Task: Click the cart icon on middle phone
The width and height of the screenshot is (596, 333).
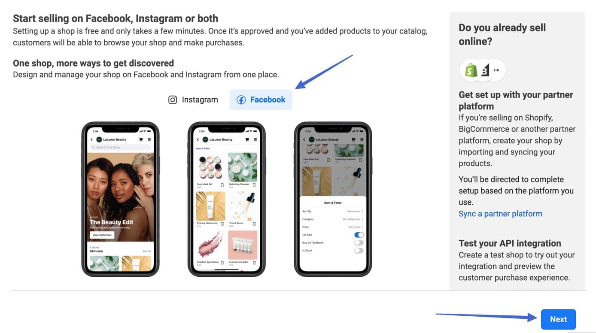Action: point(247,139)
